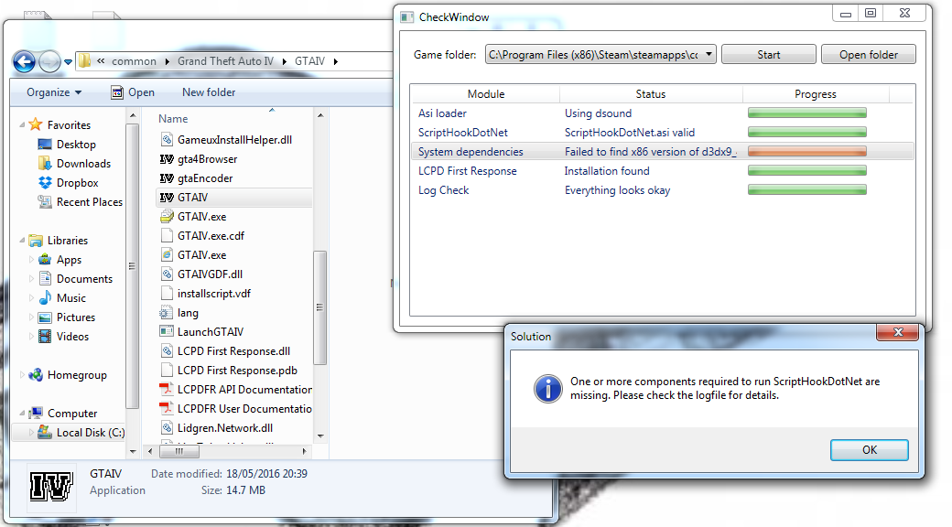Collapse the Libraries tree node
Screen dimensions: 952x527
point(23,241)
